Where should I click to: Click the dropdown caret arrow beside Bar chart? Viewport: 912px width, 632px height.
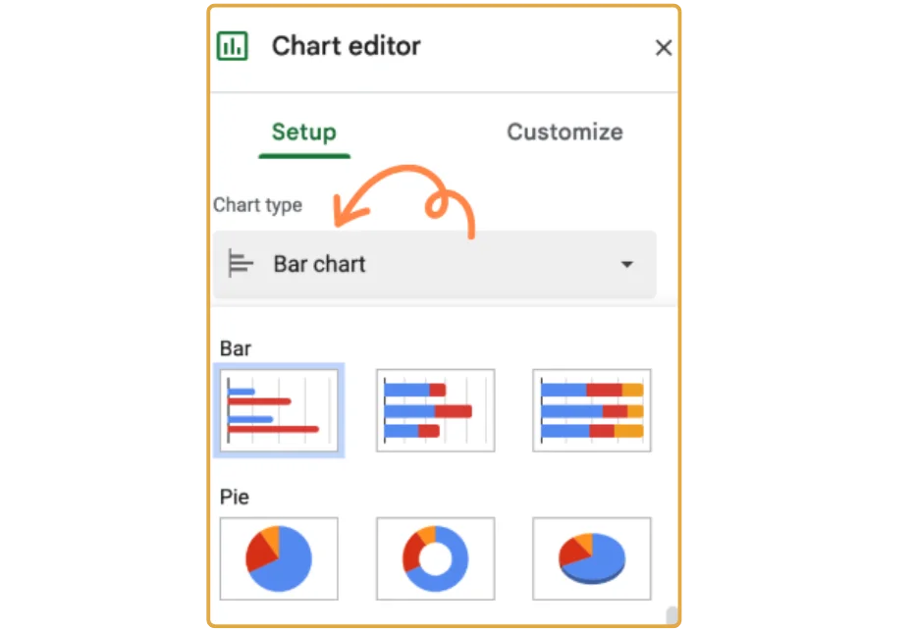click(626, 265)
